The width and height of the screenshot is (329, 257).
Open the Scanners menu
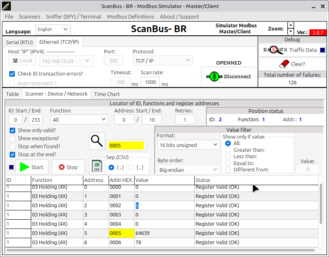(30, 16)
